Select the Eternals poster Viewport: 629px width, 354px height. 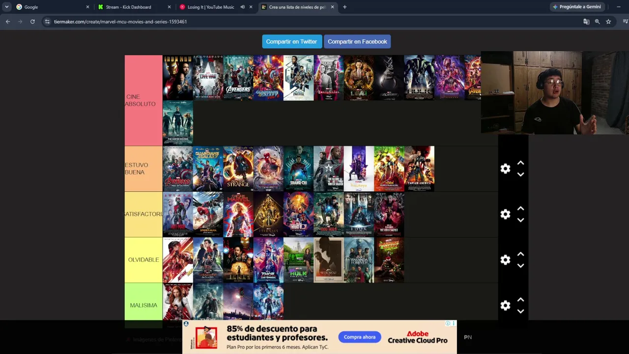pos(268,214)
